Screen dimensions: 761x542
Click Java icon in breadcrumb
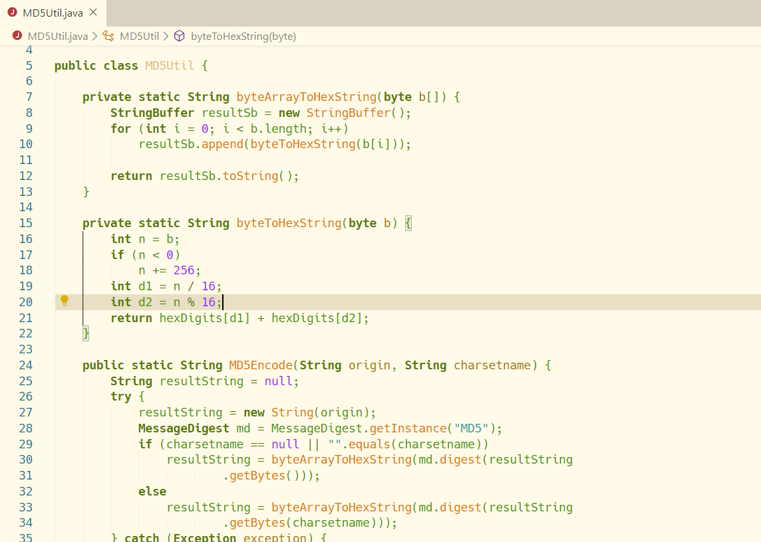pyautogui.click(x=17, y=35)
